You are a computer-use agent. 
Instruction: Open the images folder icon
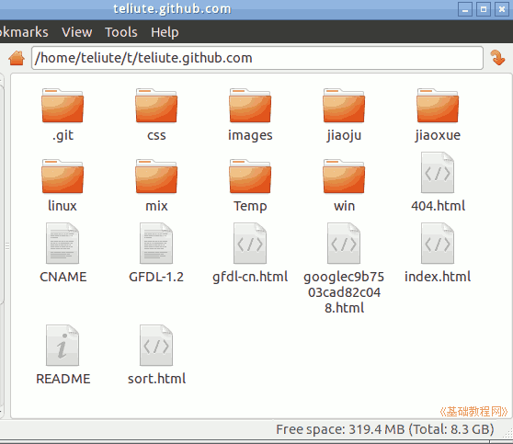(250, 105)
